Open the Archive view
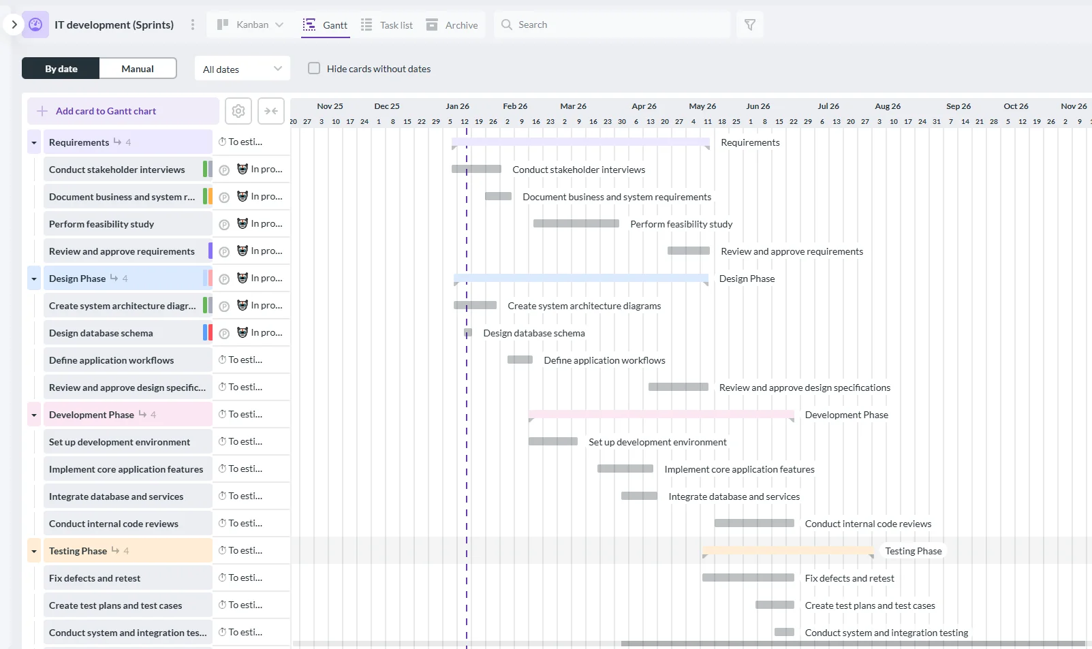The image size is (1092, 649). point(452,25)
